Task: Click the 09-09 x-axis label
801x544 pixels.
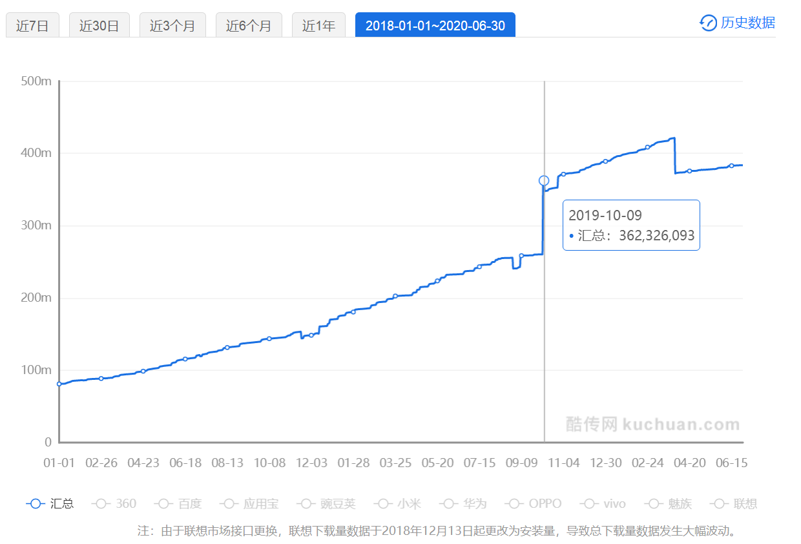Action: tap(521, 463)
